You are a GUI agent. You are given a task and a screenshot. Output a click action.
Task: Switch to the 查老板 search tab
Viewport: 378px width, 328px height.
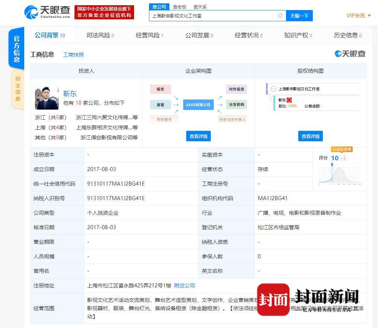tap(180, 7)
